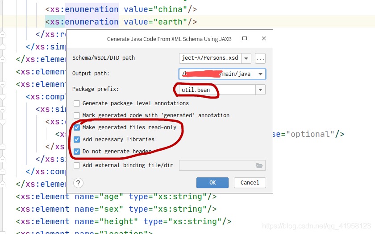Click the Schema path field Persons.xsd
This screenshot has width=375, height=234.
point(210,58)
